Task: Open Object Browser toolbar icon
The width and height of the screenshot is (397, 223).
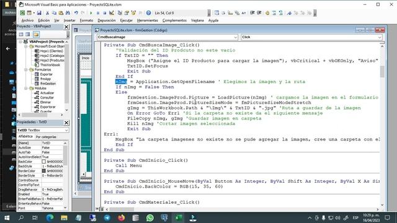Action: coord(133,13)
